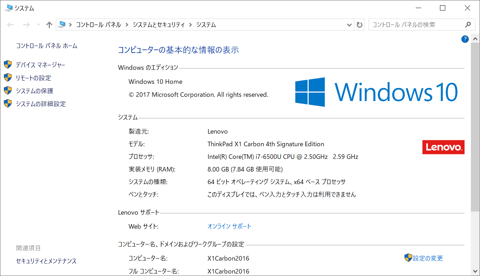This screenshot has width=480, height=276.
Task: Click the システム breadcrumb segment
Action: pyautogui.click(x=206, y=25)
